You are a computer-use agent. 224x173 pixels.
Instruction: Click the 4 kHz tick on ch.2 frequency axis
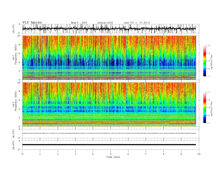tap(20, 109)
